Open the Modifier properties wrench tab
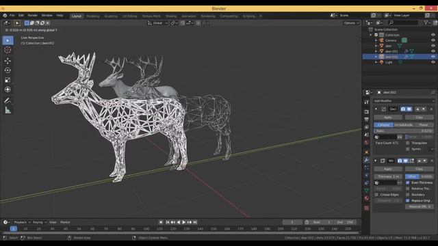This screenshot has height=246, width=438. [x=367, y=160]
